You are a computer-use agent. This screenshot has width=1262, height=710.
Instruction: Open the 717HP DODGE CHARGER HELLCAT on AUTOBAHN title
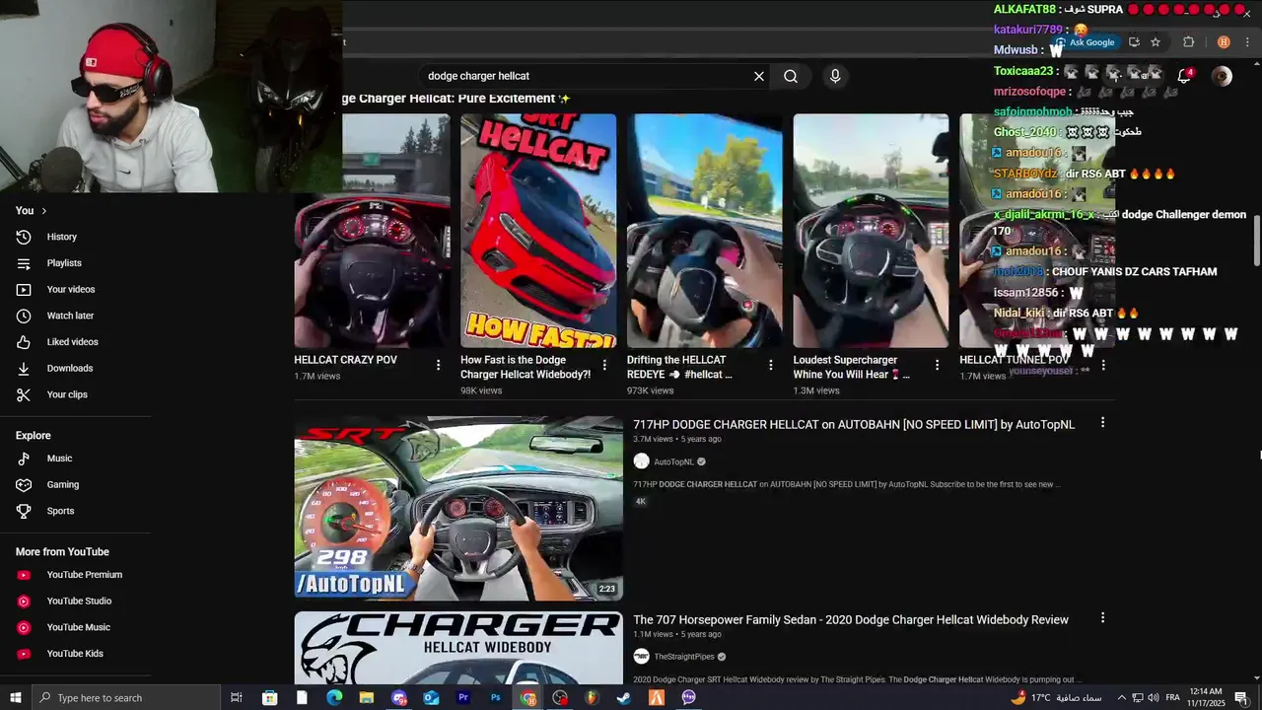(854, 425)
